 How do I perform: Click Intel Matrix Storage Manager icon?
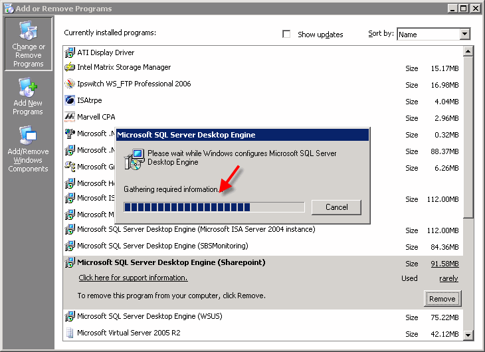click(x=70, y=67)
